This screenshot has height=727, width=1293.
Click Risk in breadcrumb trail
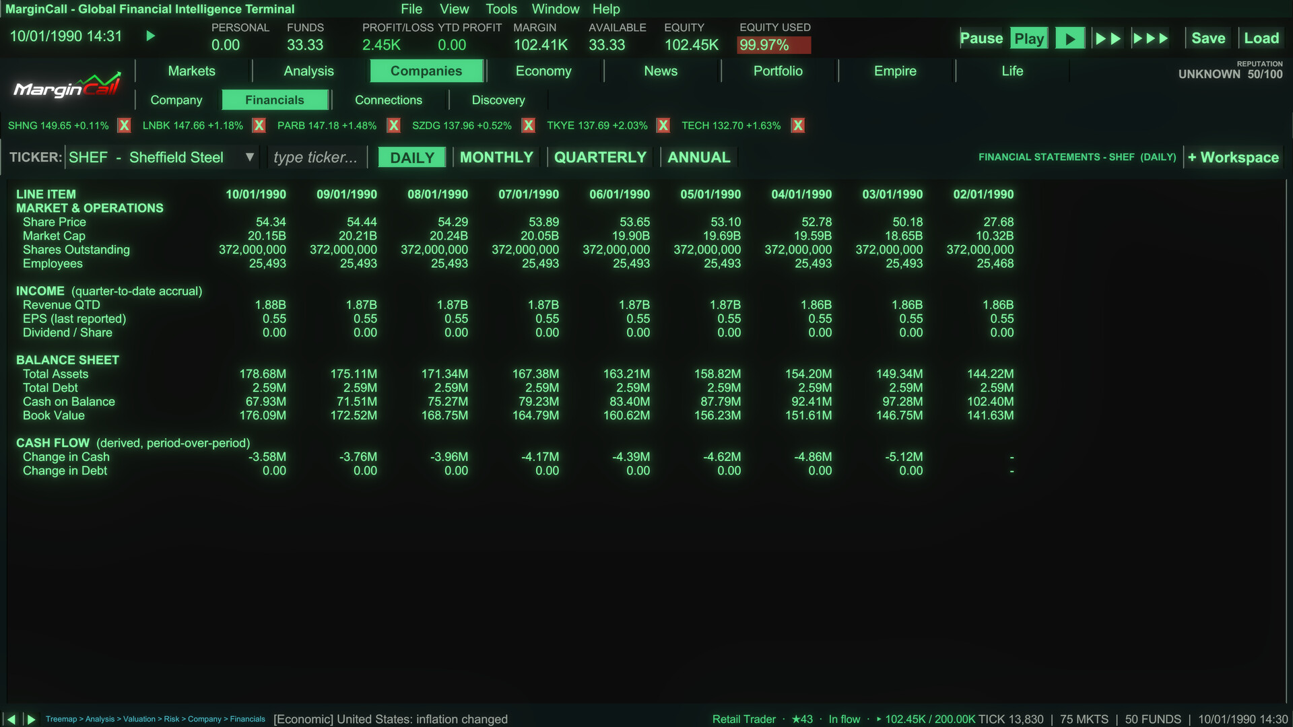tap(172, 720)
